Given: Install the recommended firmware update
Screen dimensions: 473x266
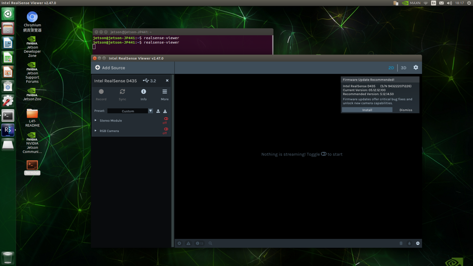Looking at the screenshot, I should coord(367,110).
